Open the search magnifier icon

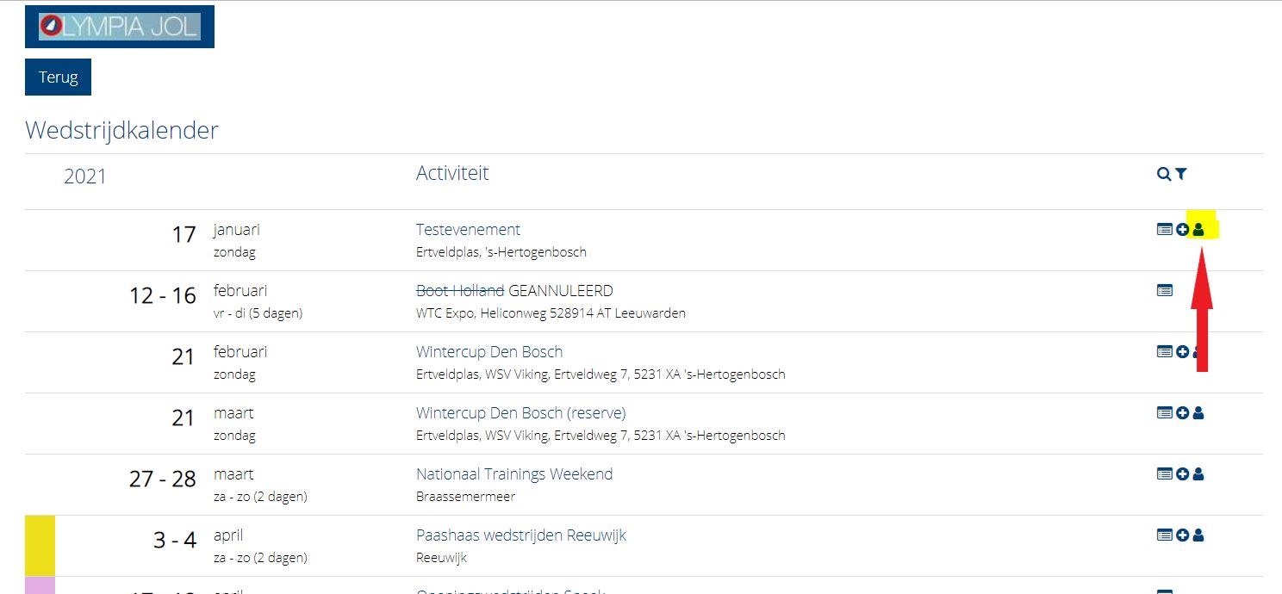point(1163,174)
